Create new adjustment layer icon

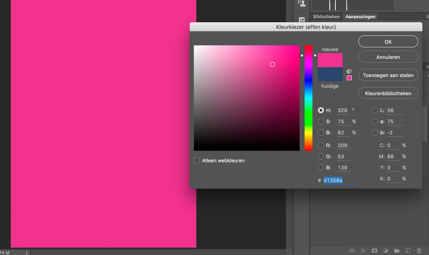386,251
